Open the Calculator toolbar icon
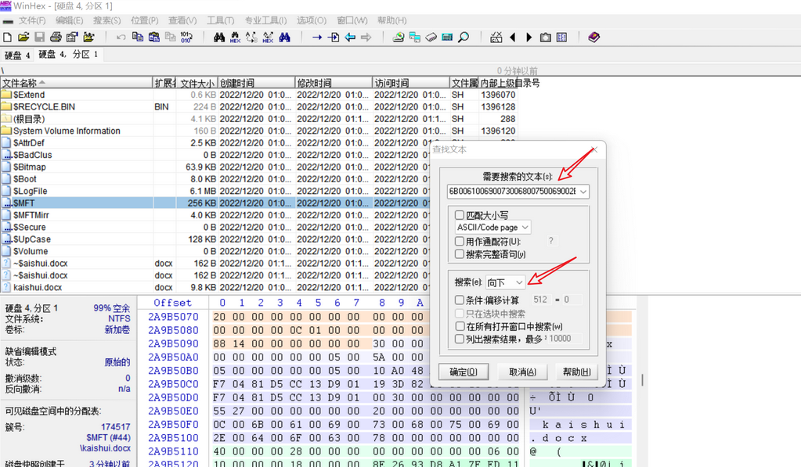 (x=447, y=38)
